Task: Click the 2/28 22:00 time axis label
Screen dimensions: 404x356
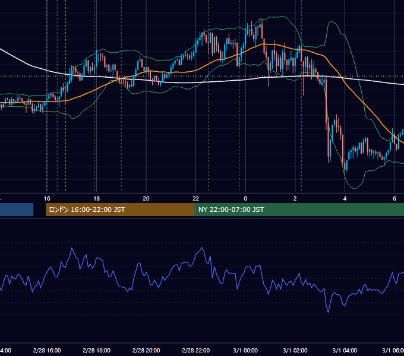Action: pyautogui.click(x=196, y=350)
